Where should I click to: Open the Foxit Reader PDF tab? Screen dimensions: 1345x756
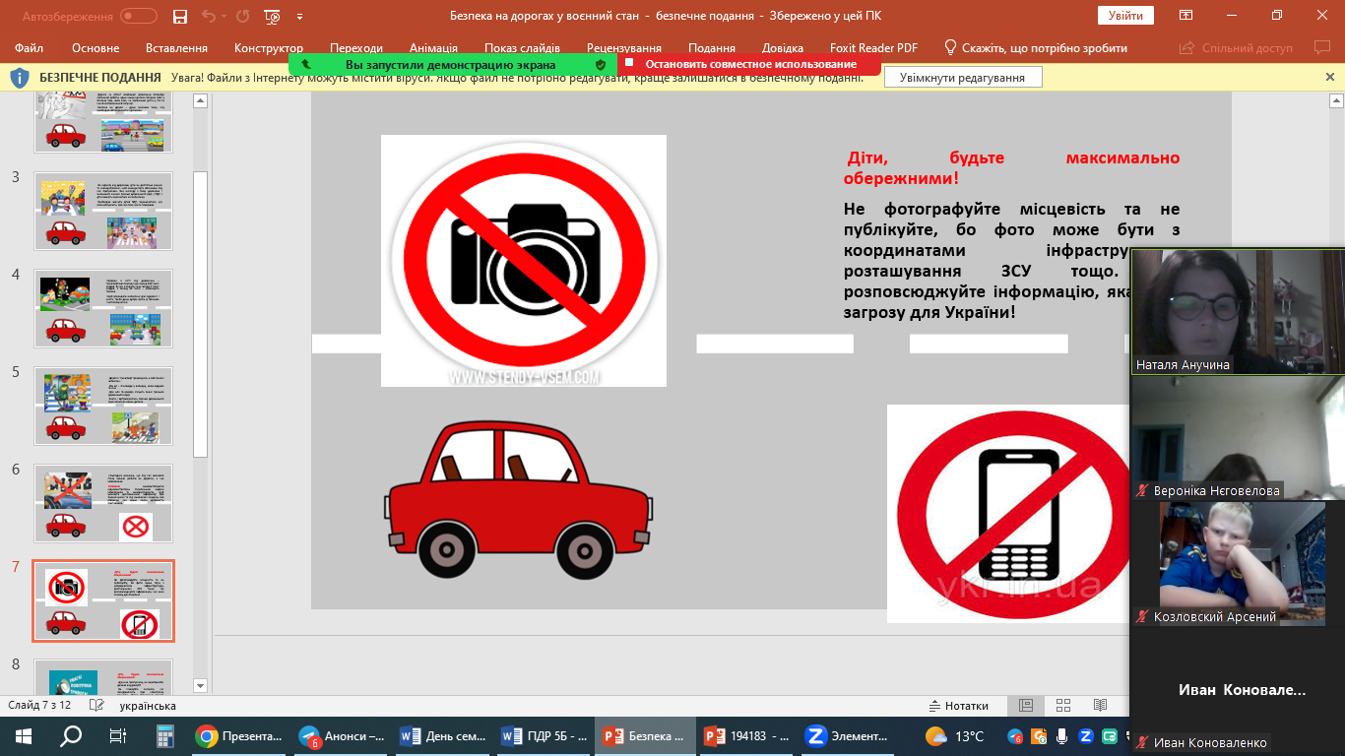click(871, 48)
